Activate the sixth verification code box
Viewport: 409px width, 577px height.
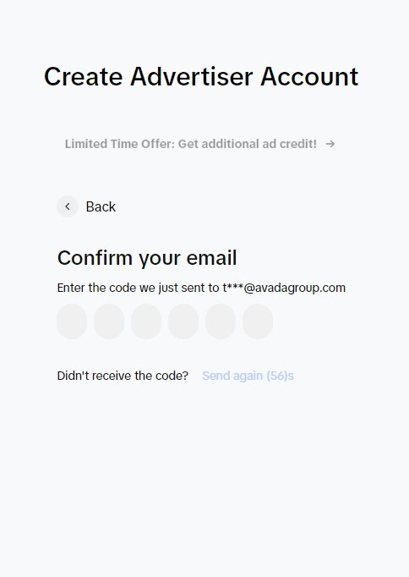[258, 321]
